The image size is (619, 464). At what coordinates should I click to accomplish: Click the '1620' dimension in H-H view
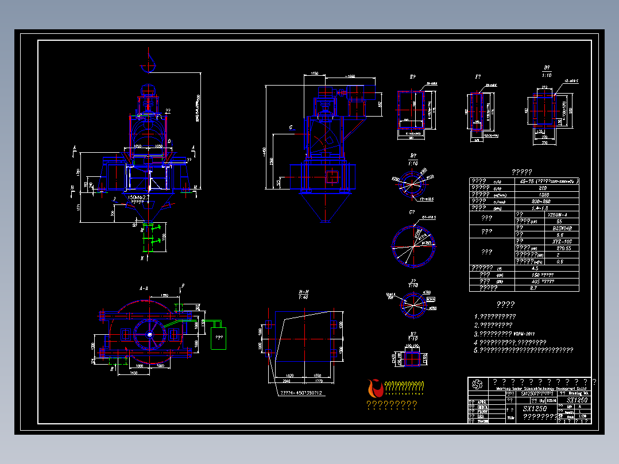point(289,376)
